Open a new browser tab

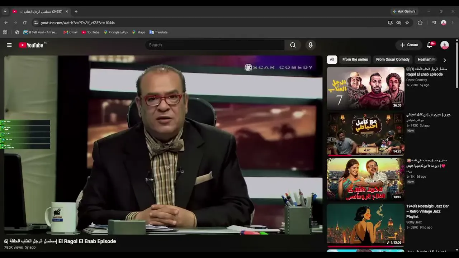tap(76, 11)
